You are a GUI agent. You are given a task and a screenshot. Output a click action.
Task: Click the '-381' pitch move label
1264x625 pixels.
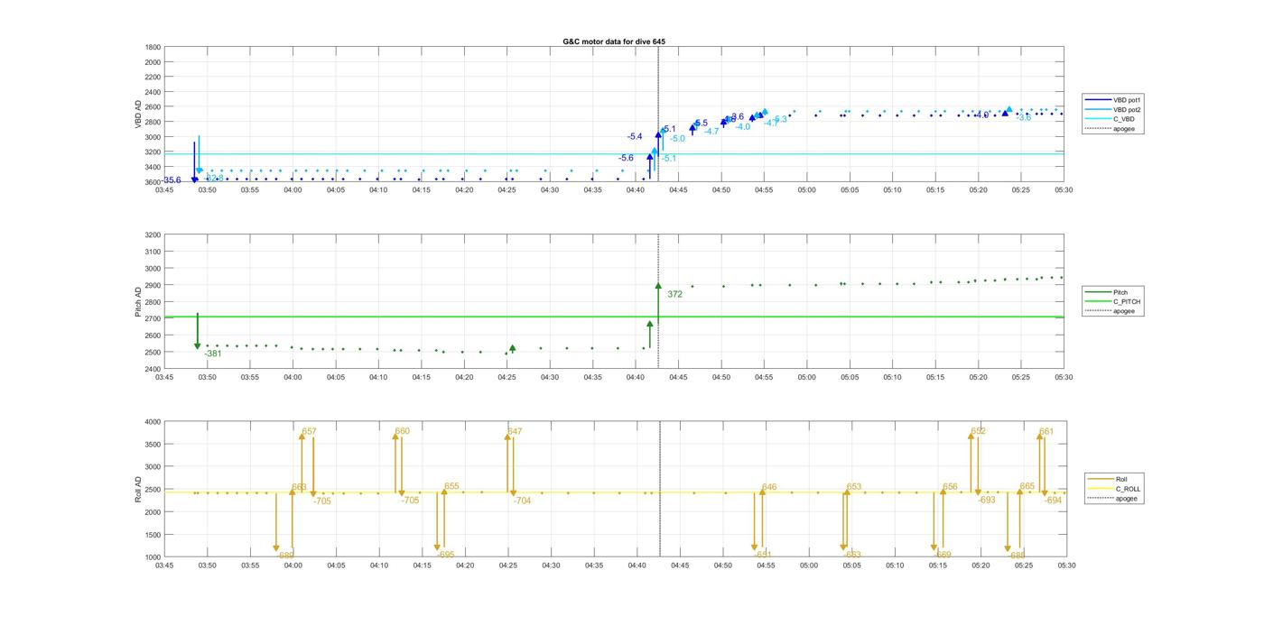point(213,354)
